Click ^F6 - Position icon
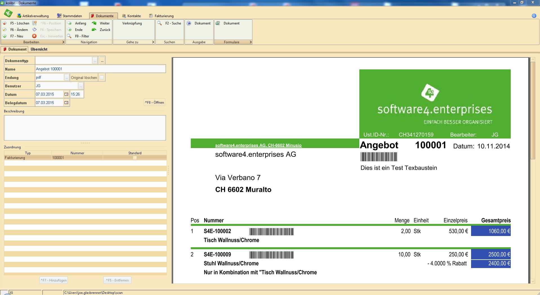This screenshot has width=540, height=295. 34,23
